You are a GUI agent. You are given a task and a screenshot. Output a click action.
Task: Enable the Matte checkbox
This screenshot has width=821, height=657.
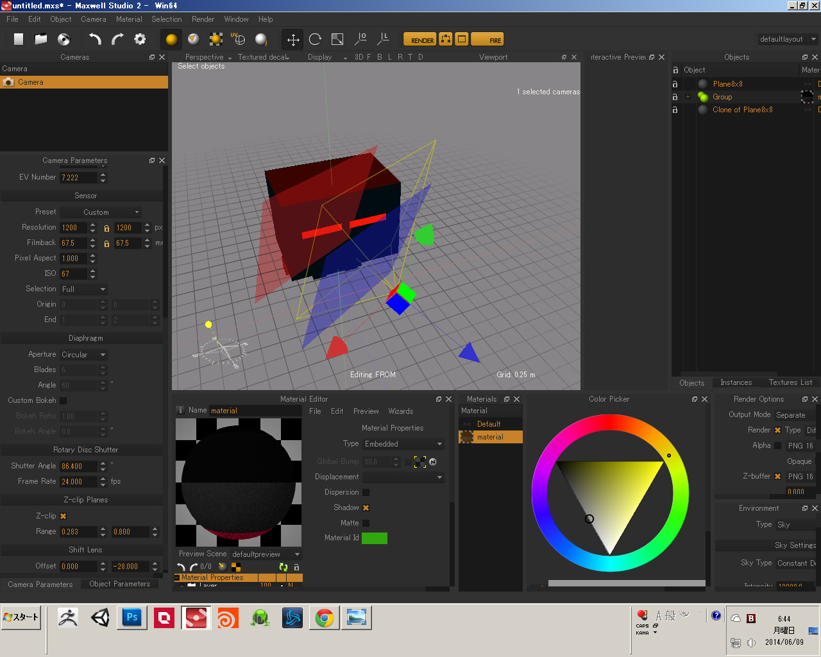[366, 523]
